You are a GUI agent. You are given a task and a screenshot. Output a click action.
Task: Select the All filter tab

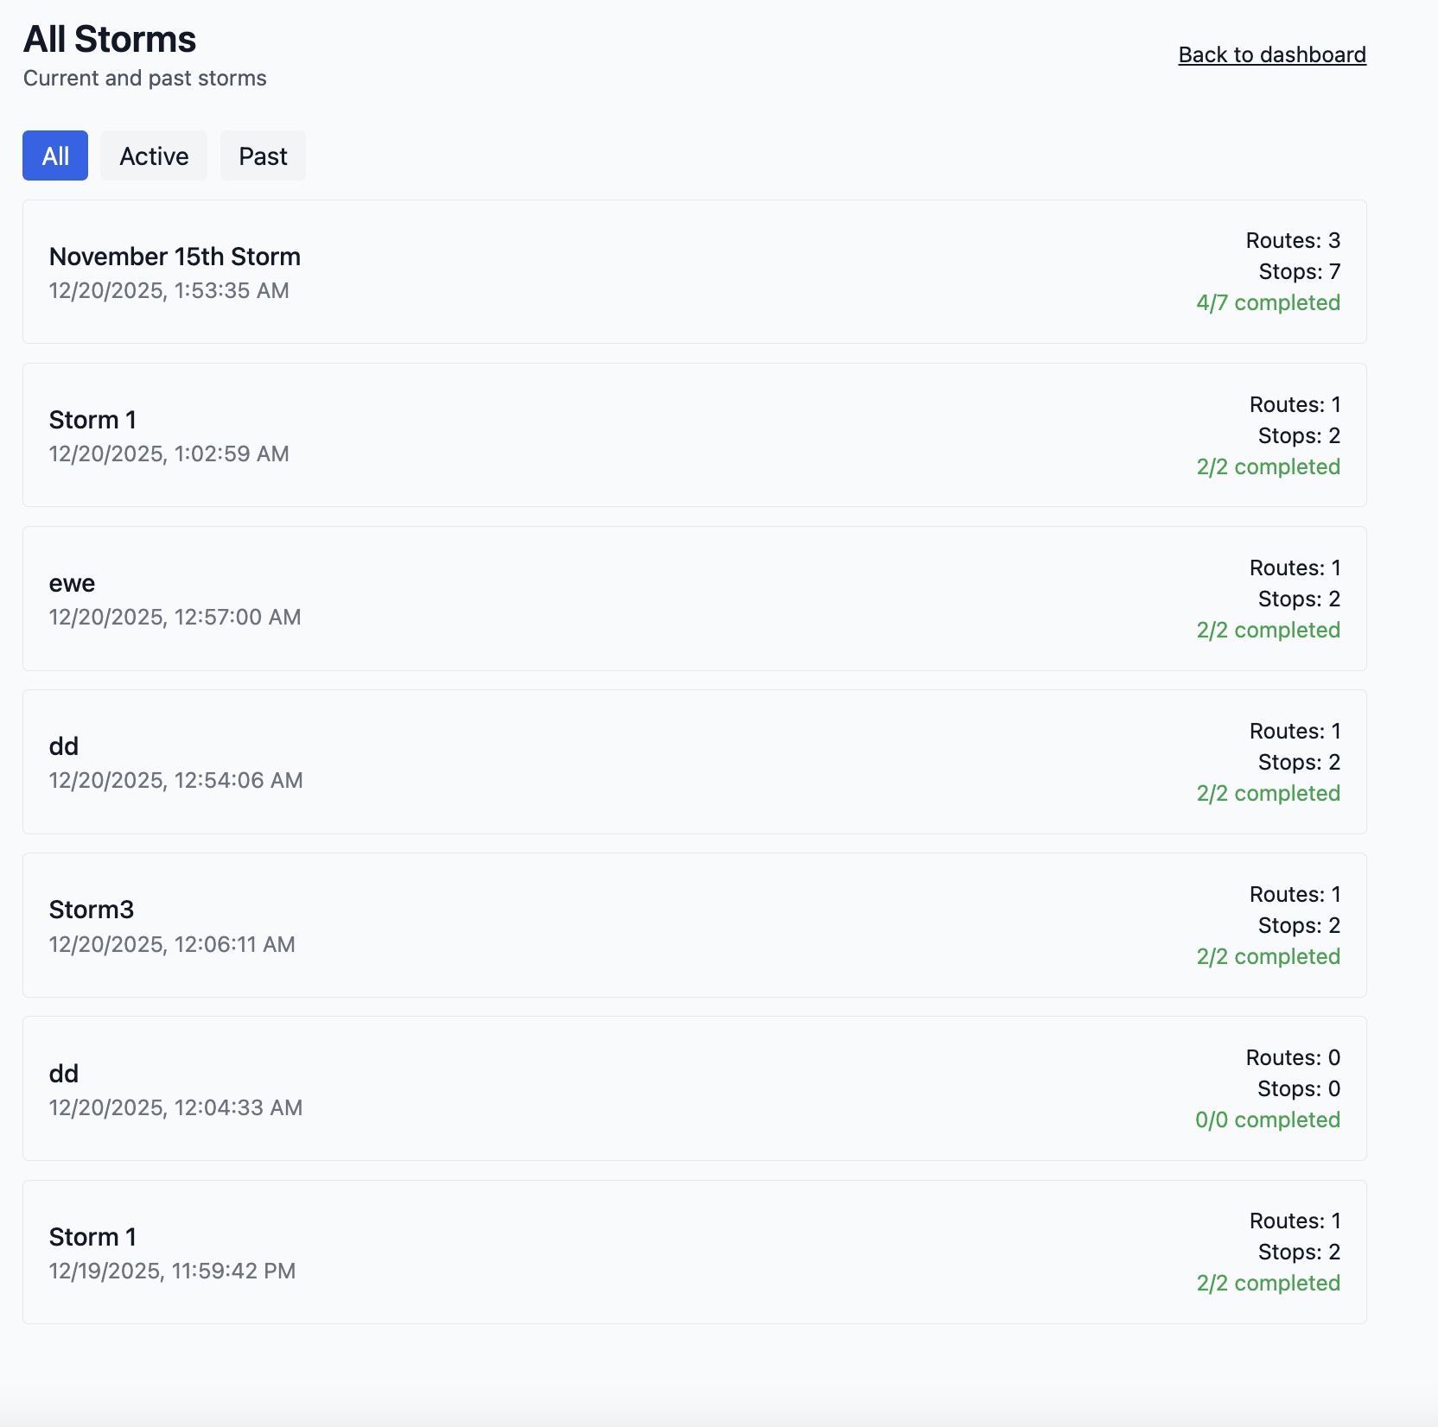coord(55,156)
